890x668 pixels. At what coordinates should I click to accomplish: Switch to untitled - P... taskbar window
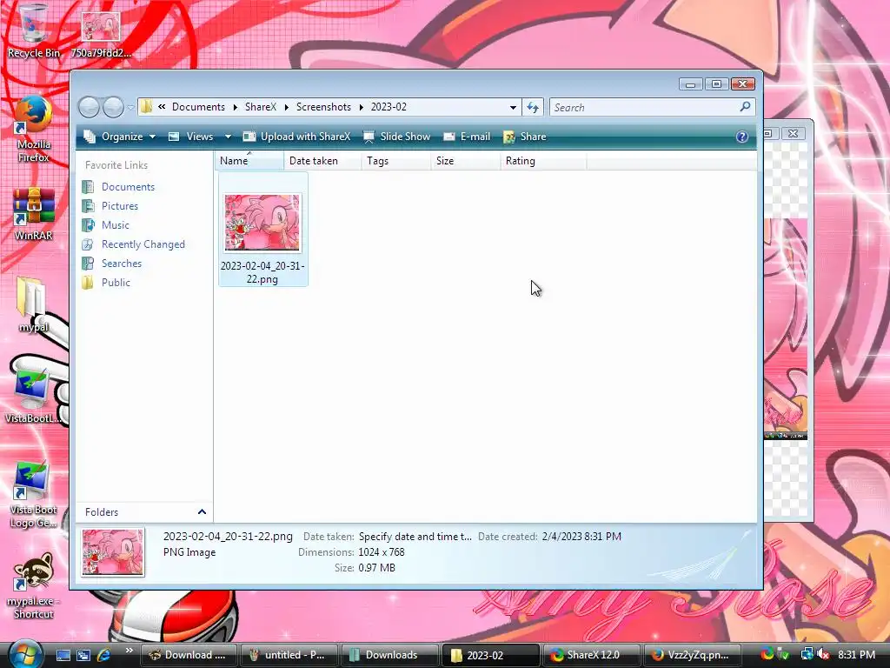pyautogui.click(x=289, y=655)
